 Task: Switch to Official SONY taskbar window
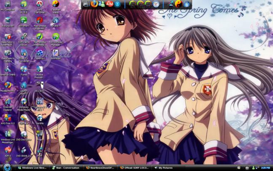[x=135, y=168]
